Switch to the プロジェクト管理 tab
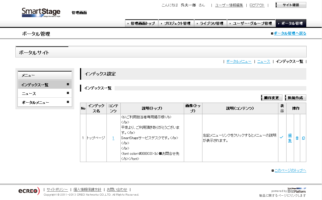The width and height of the screenshot is (322, 200). pos(176,23)
